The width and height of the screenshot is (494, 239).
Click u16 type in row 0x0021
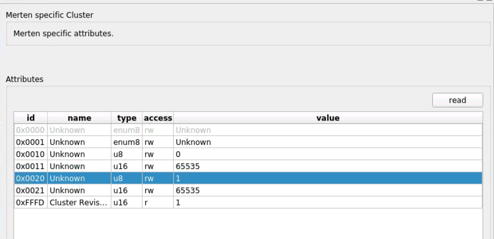coord(127,190)
